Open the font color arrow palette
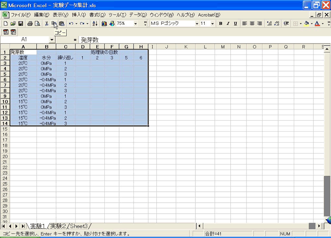 tap(324, 23)
